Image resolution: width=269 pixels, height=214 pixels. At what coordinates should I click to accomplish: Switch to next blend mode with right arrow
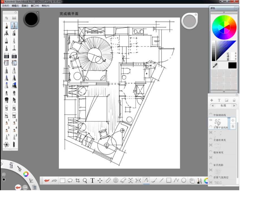tap(234, 106)
